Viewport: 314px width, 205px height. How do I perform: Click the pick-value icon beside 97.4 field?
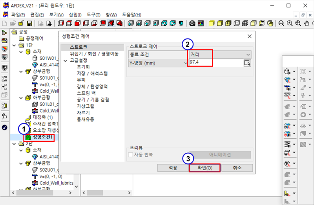point(247,63)
